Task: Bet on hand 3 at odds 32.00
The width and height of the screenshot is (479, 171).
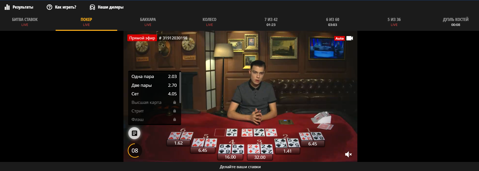Action: (x=260, y=157)
